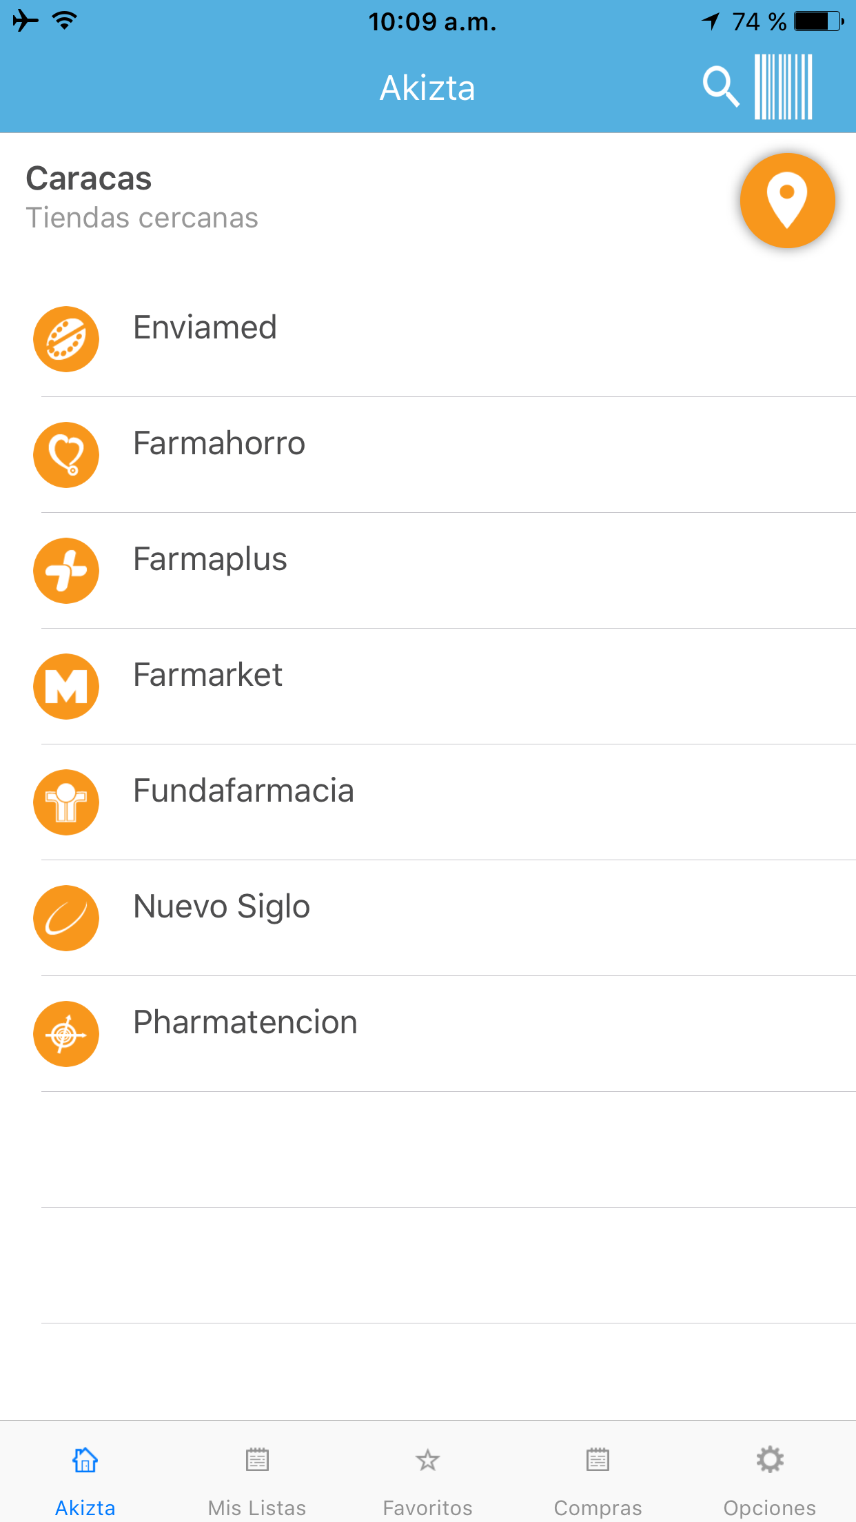Open the barcode scanner
856x1522 pixels.
pos(784,87)
